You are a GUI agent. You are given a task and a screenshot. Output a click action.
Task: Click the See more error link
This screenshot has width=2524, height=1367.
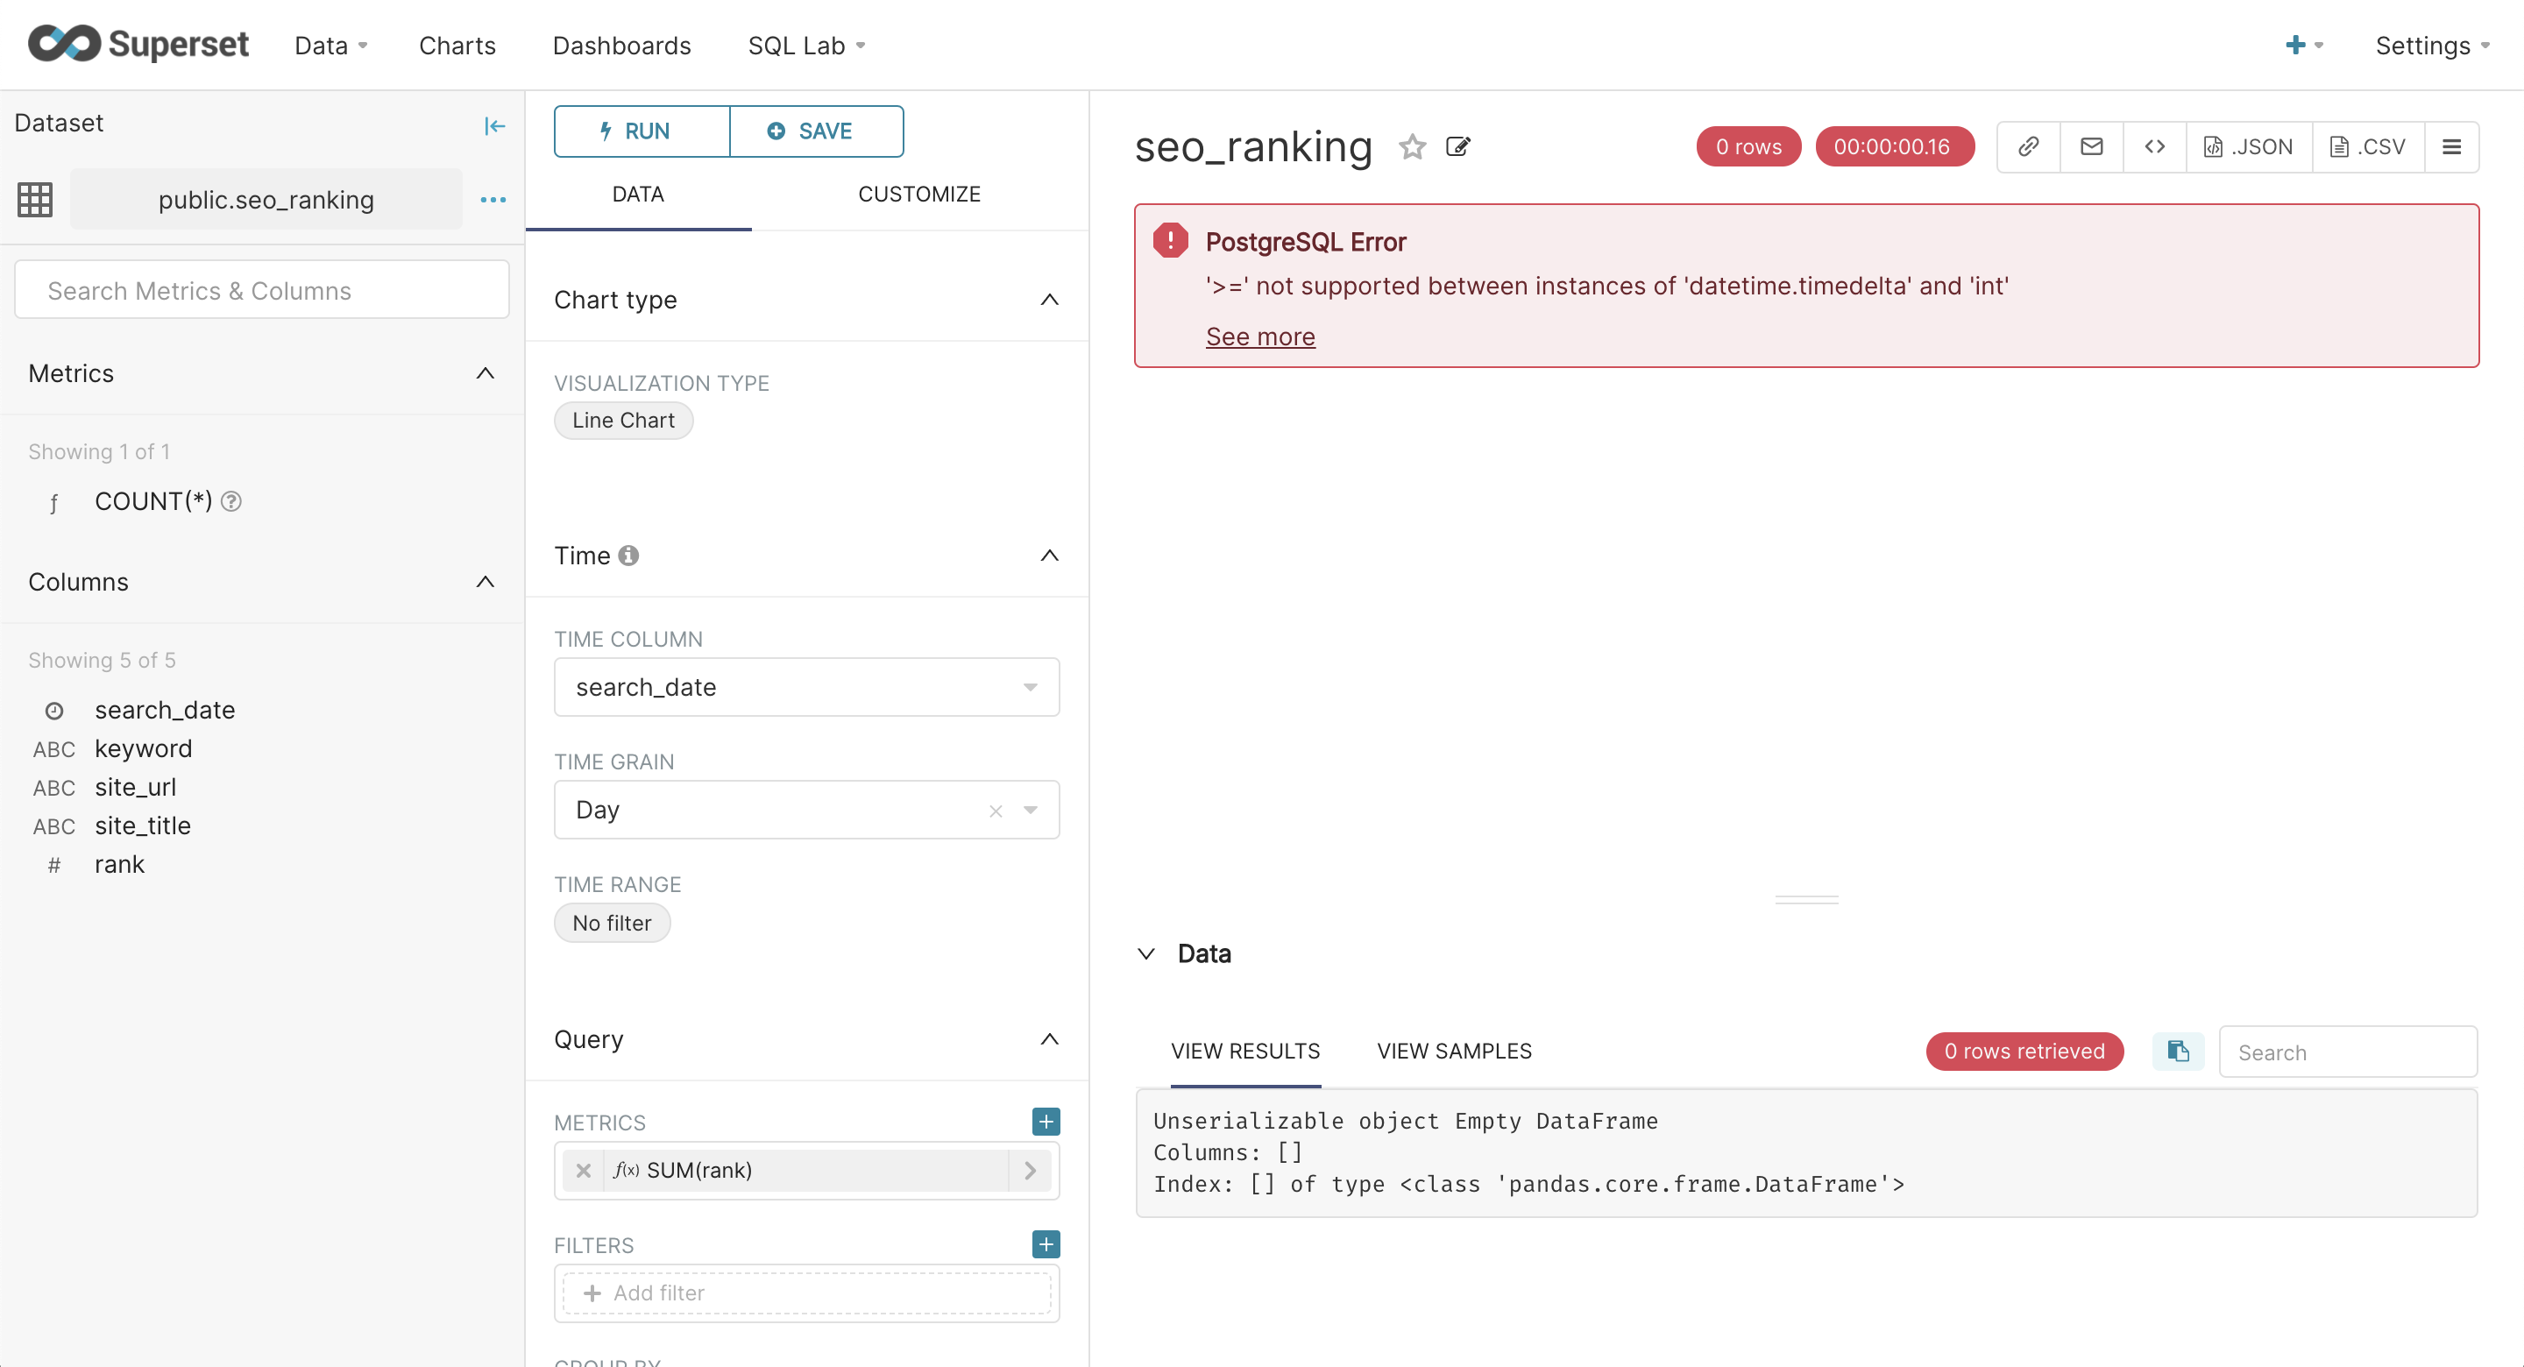(x=1260, y=336)
